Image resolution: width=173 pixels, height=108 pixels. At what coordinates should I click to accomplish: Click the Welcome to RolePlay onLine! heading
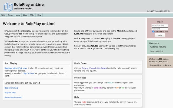click(x=29, y=23)
